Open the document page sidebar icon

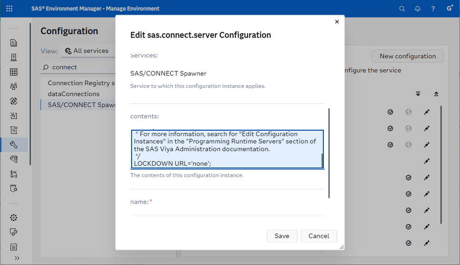(x=13, y=43)
